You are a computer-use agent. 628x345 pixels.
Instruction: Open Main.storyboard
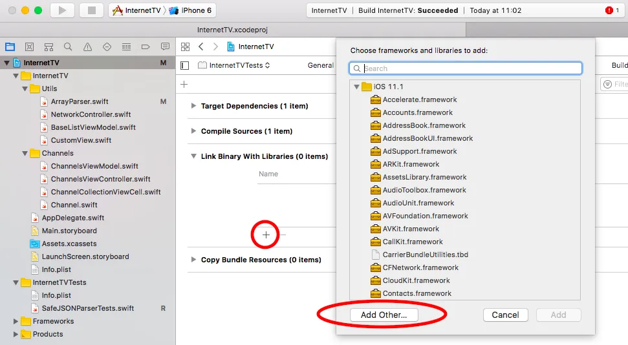click(69, 231)
